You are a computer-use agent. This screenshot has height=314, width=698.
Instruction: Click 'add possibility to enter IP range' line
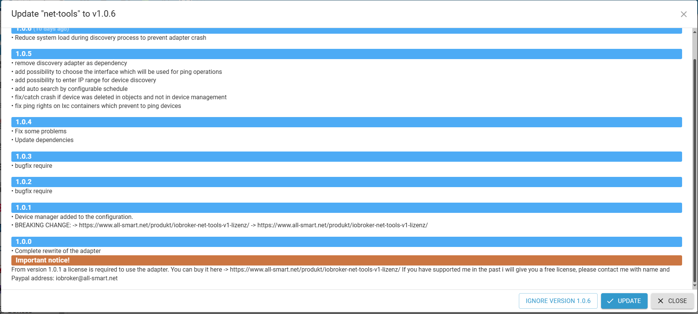pyautogui.click(x=84, y=80)
